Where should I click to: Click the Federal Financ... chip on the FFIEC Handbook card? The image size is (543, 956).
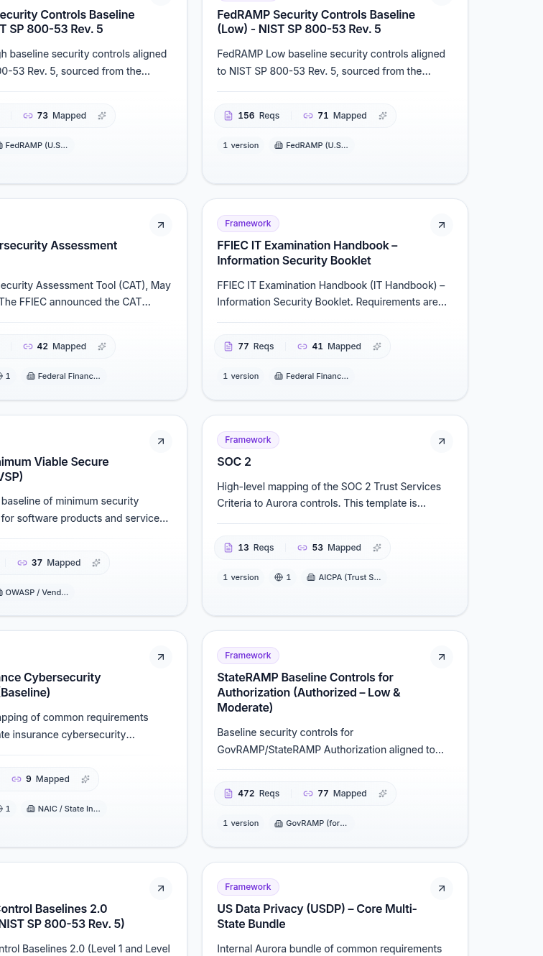311,376
